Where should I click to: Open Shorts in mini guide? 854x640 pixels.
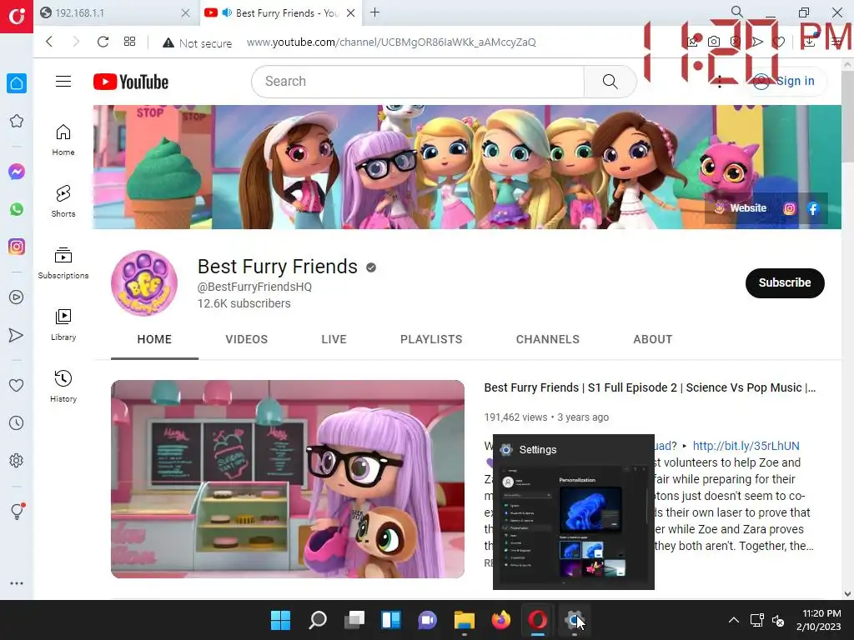63,202
